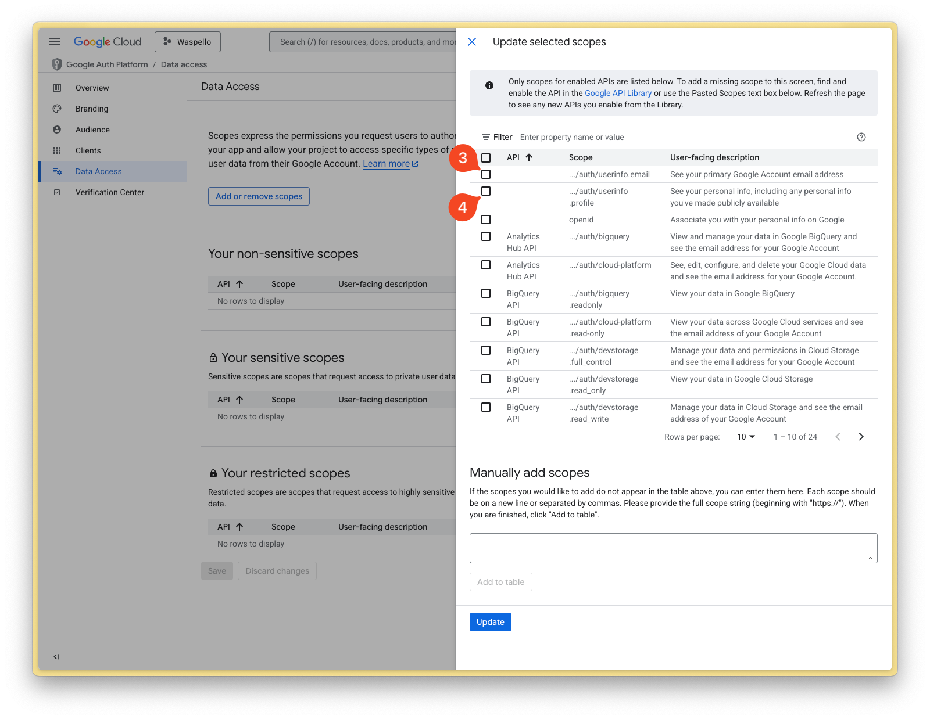Click inside the manually add scopes text box
This screenshot has height=719, width=930.
click(x=673, y=547)
